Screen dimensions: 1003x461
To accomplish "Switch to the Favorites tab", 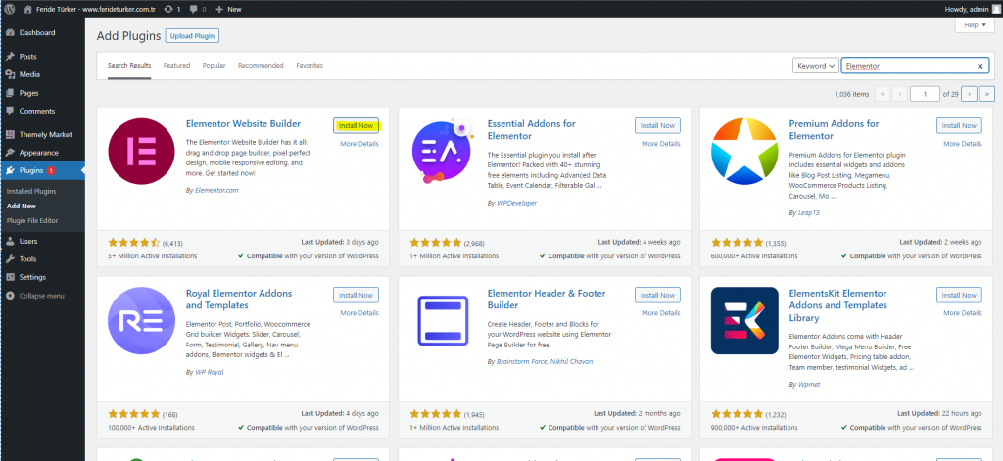I will click(x=310, y=66).
